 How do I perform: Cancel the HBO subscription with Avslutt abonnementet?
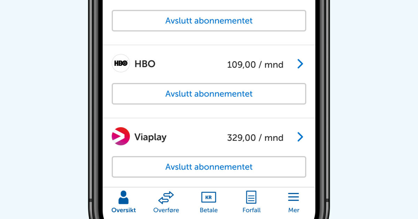click(x=209, y=94)
